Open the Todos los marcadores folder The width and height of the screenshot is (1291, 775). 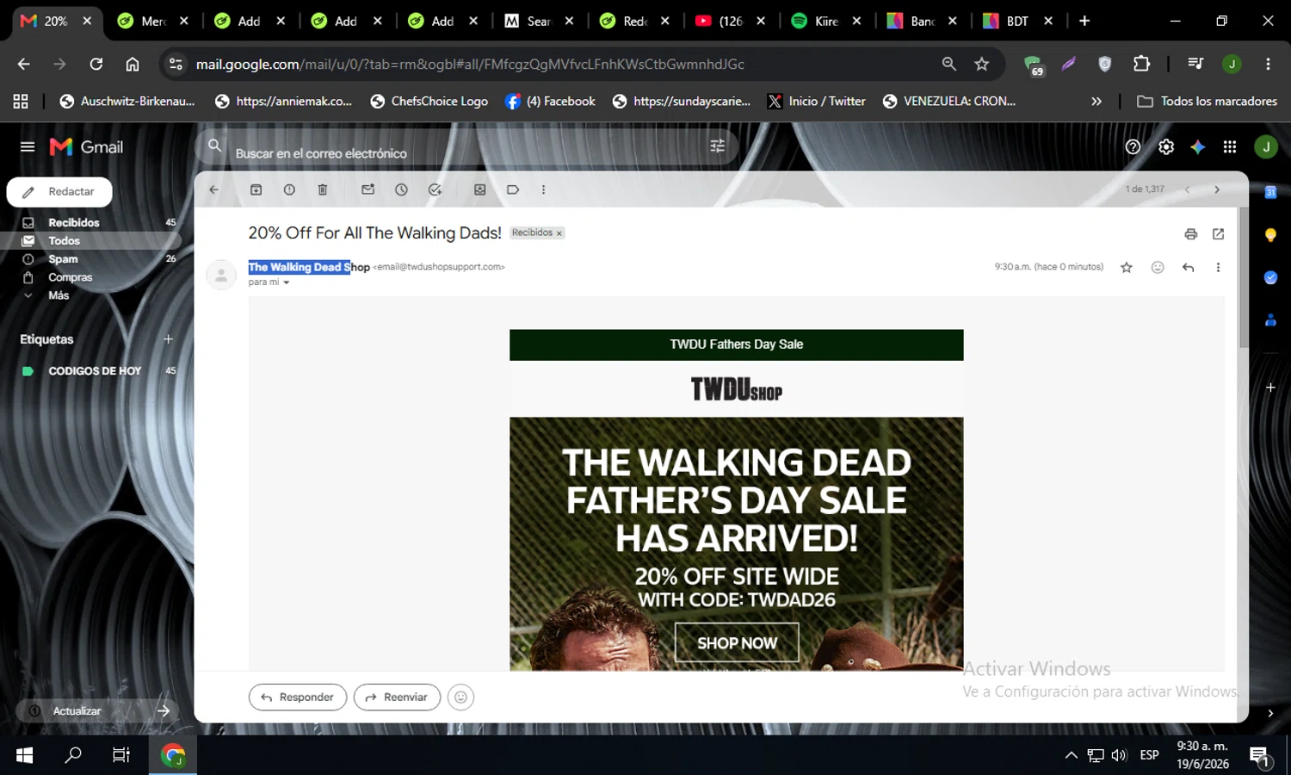(1207, 102)
